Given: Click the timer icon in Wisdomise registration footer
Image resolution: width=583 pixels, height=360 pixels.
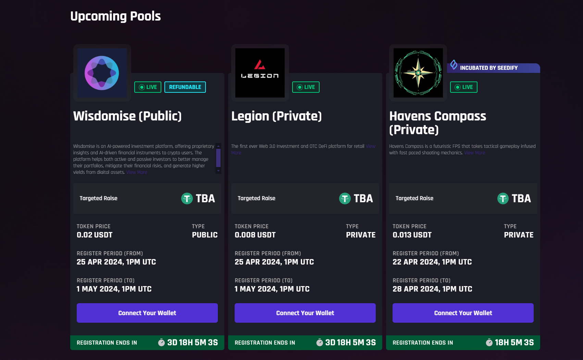Looking at the screenshot, I should (161, 343).
